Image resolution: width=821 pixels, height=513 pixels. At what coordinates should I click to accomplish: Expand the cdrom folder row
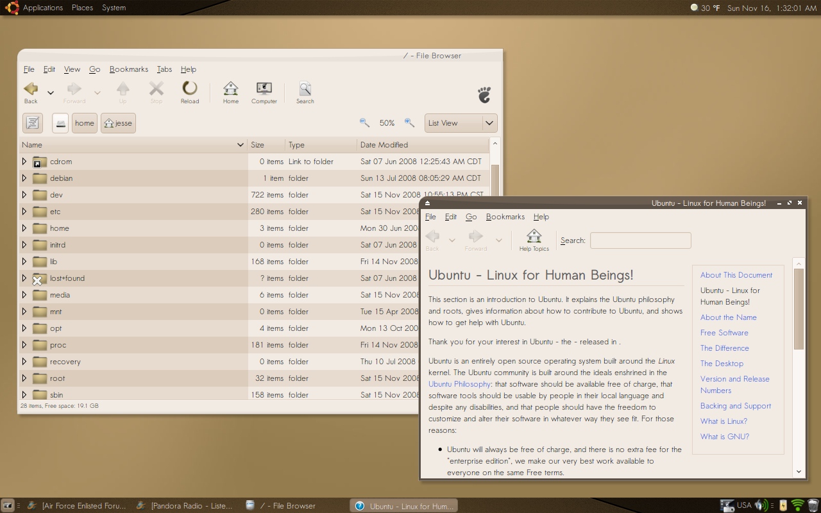pos(24,162)
